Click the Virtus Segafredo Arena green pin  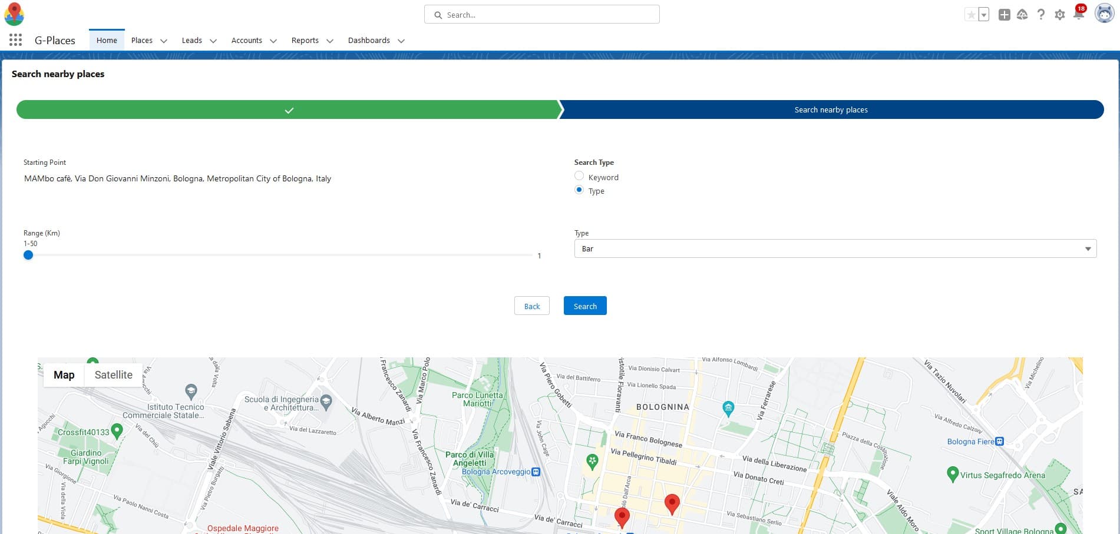point(953,474)
